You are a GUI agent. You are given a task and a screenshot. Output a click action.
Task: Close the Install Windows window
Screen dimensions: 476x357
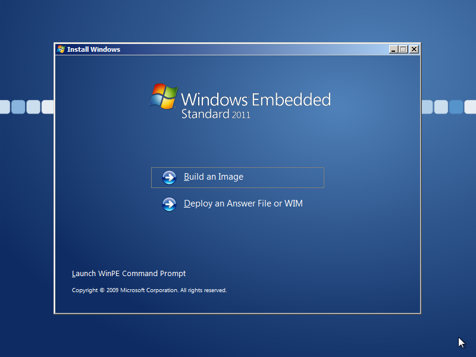[x=414, y=49]
